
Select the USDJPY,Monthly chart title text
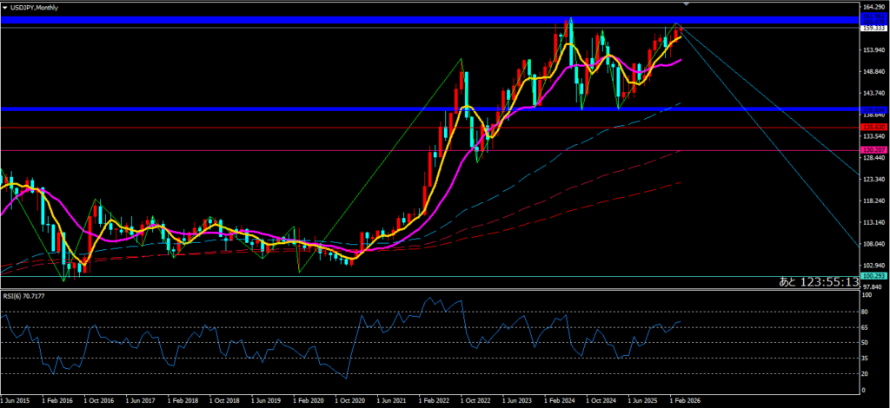pyautogui.click(x=39, y=8)
